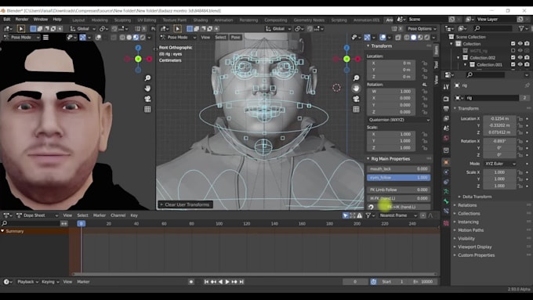Expand the Motion Paths panel

pyautogui.click(x=470, y=230)
